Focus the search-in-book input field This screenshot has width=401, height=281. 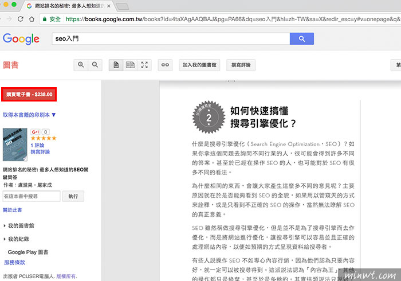click(x=32, y=196)
